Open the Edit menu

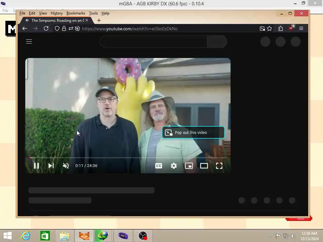click(32, 13)
